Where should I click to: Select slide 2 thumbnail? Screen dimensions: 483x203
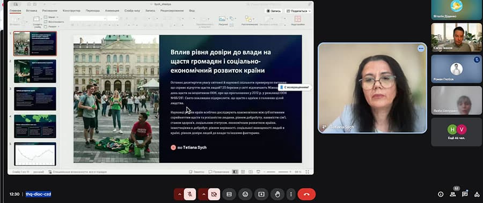pyautogui.click(x=35, y=71)
